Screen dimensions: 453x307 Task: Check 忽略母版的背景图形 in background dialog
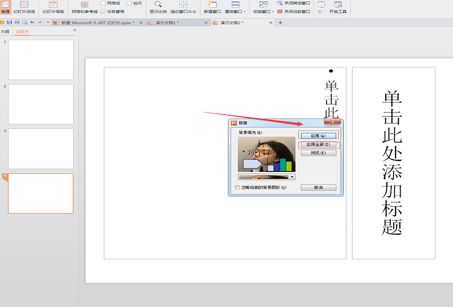coord(237,188)
